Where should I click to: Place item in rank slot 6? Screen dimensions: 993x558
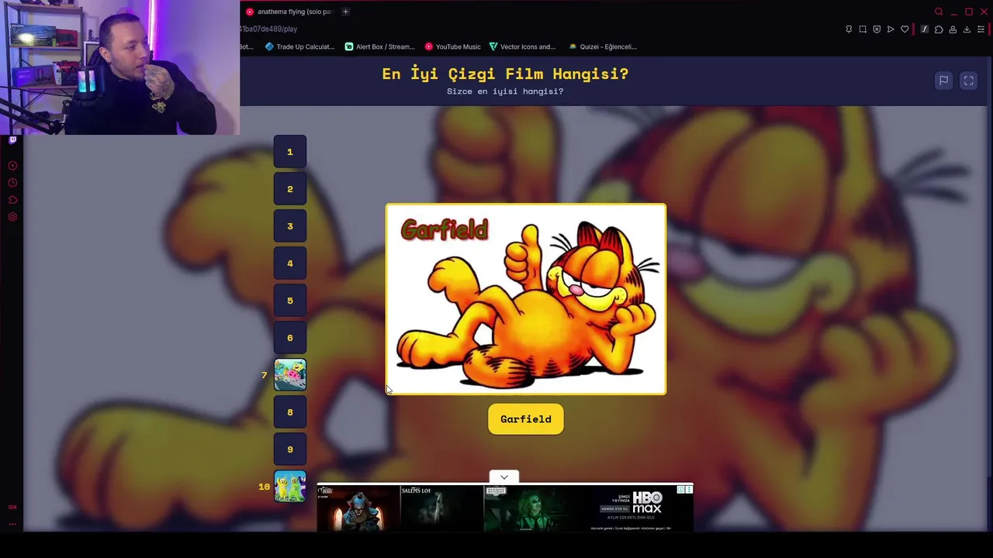[x=290, y=338]
